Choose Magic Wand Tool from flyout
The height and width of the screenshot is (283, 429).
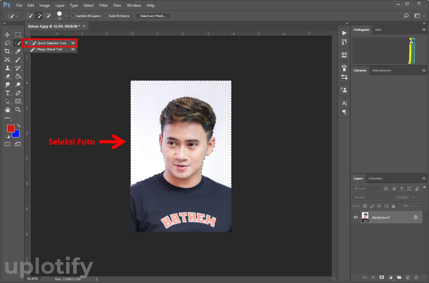(x=50, y=49)
